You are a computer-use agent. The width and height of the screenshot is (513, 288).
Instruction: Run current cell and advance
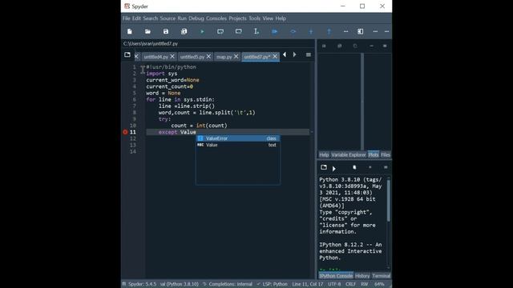pos(239,31)
